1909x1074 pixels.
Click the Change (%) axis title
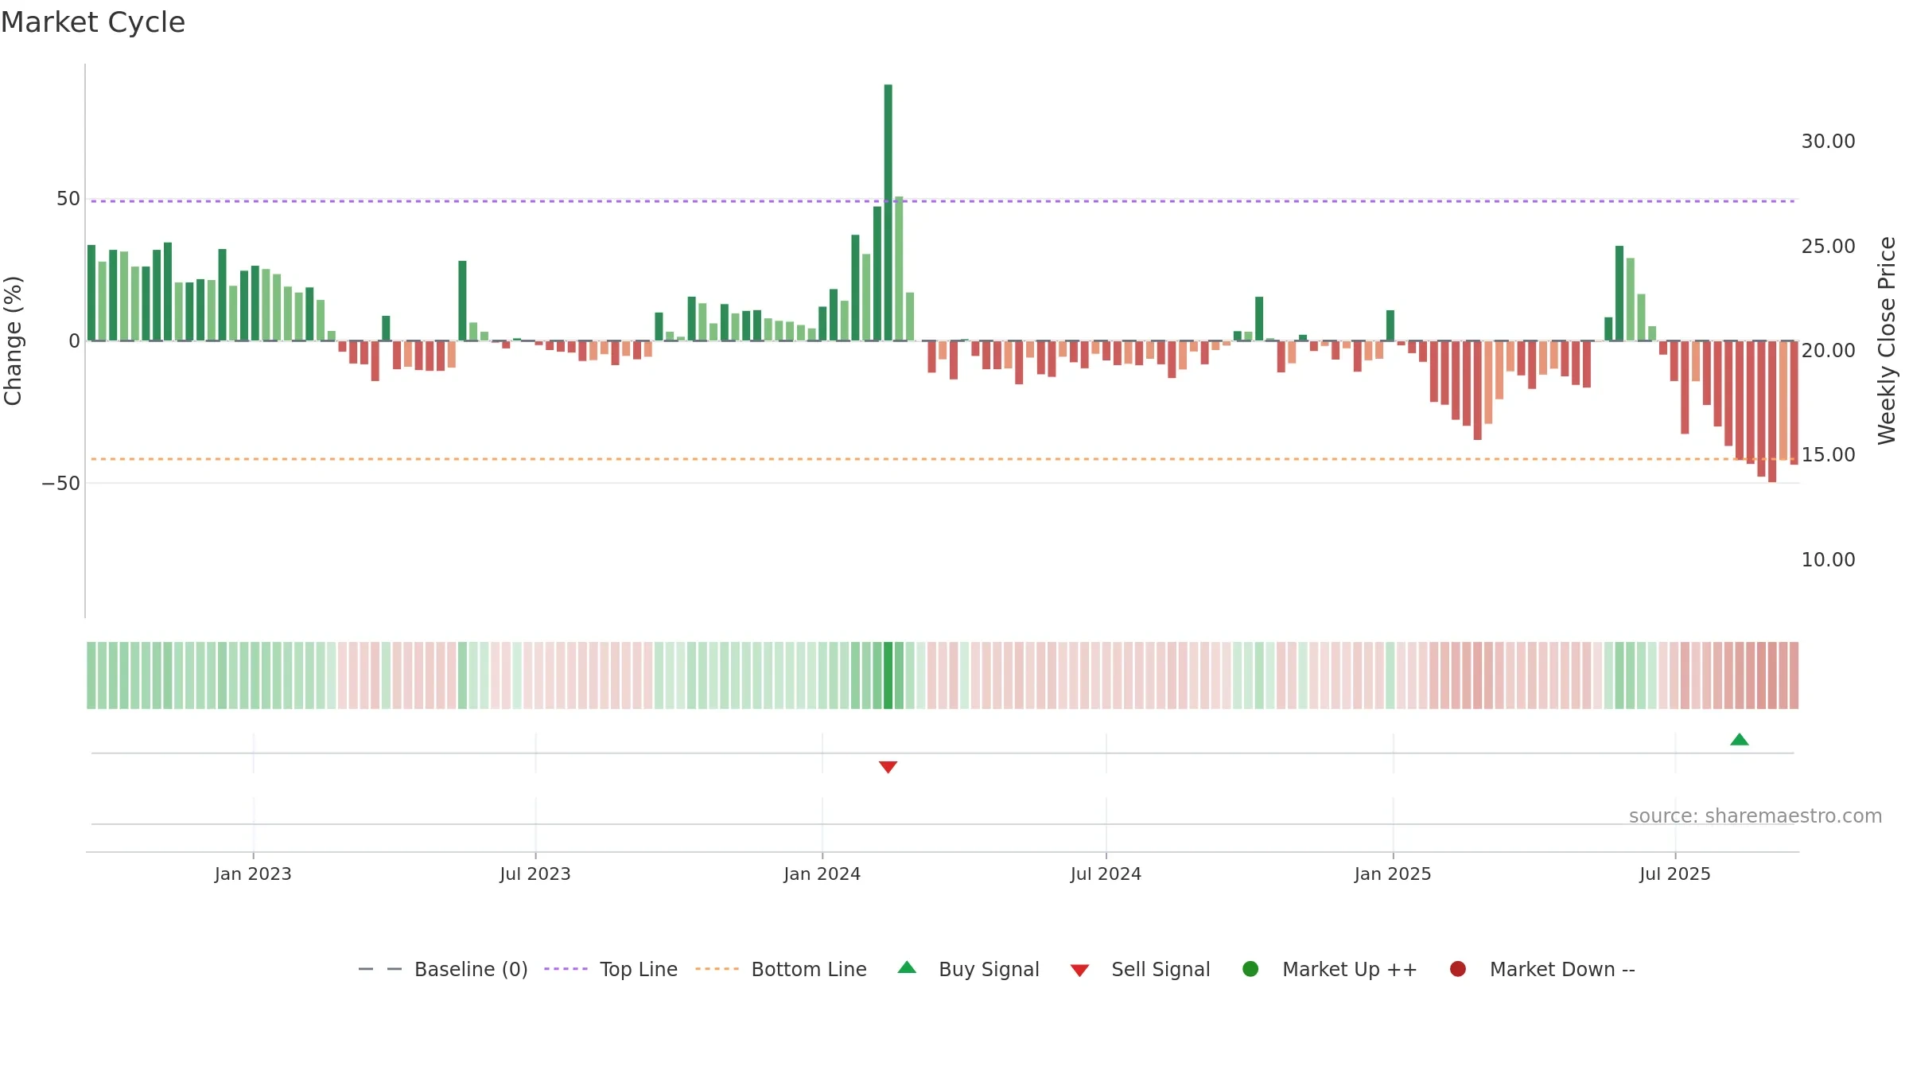click(x=13, y=340)
